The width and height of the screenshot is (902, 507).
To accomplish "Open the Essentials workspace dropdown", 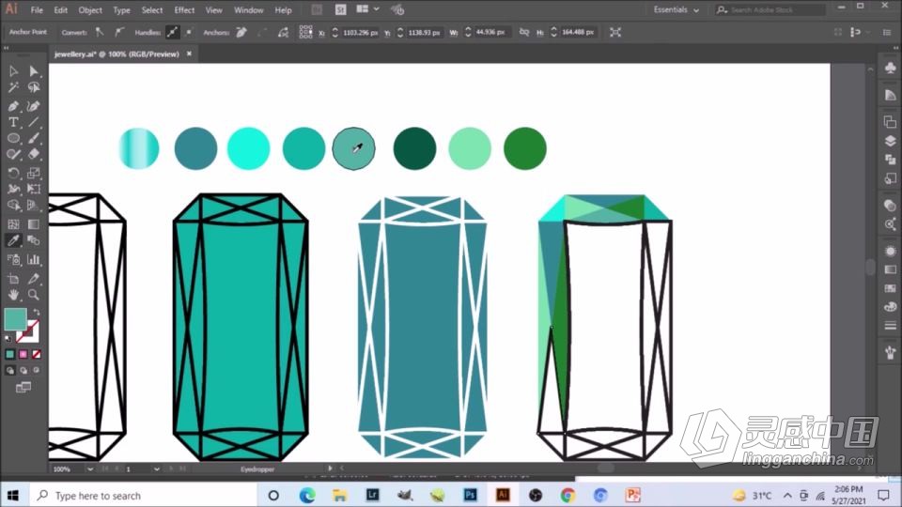I will [x=676, y=9].
